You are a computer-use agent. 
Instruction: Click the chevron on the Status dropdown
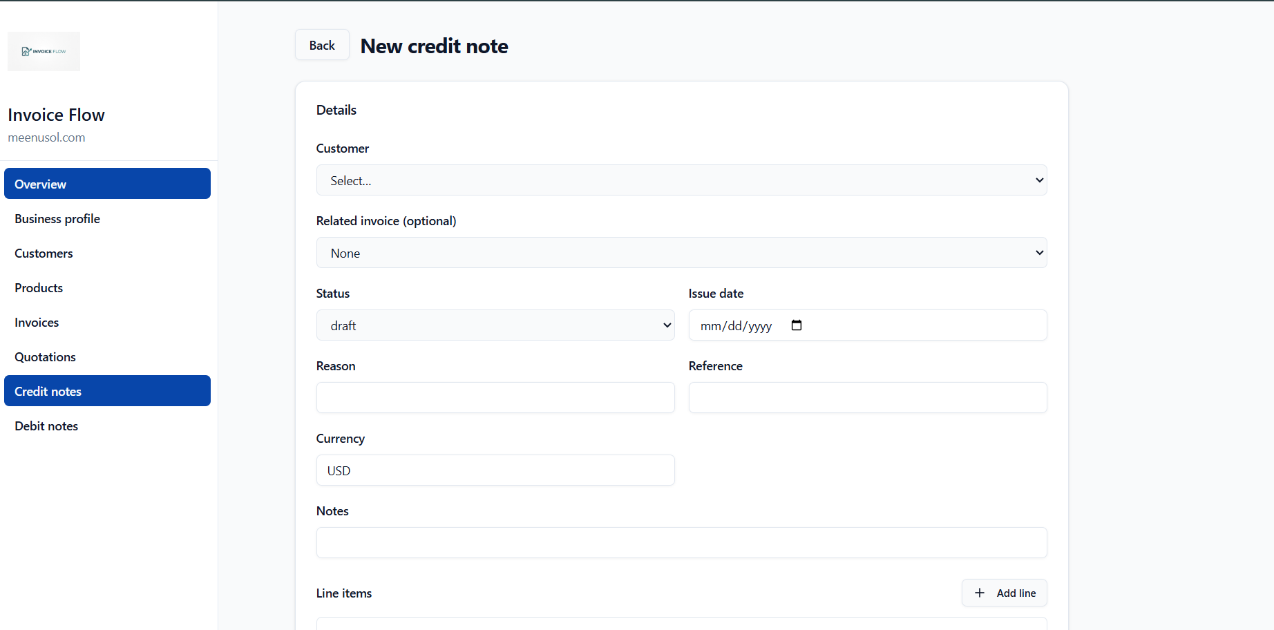(x=666, y=325)
